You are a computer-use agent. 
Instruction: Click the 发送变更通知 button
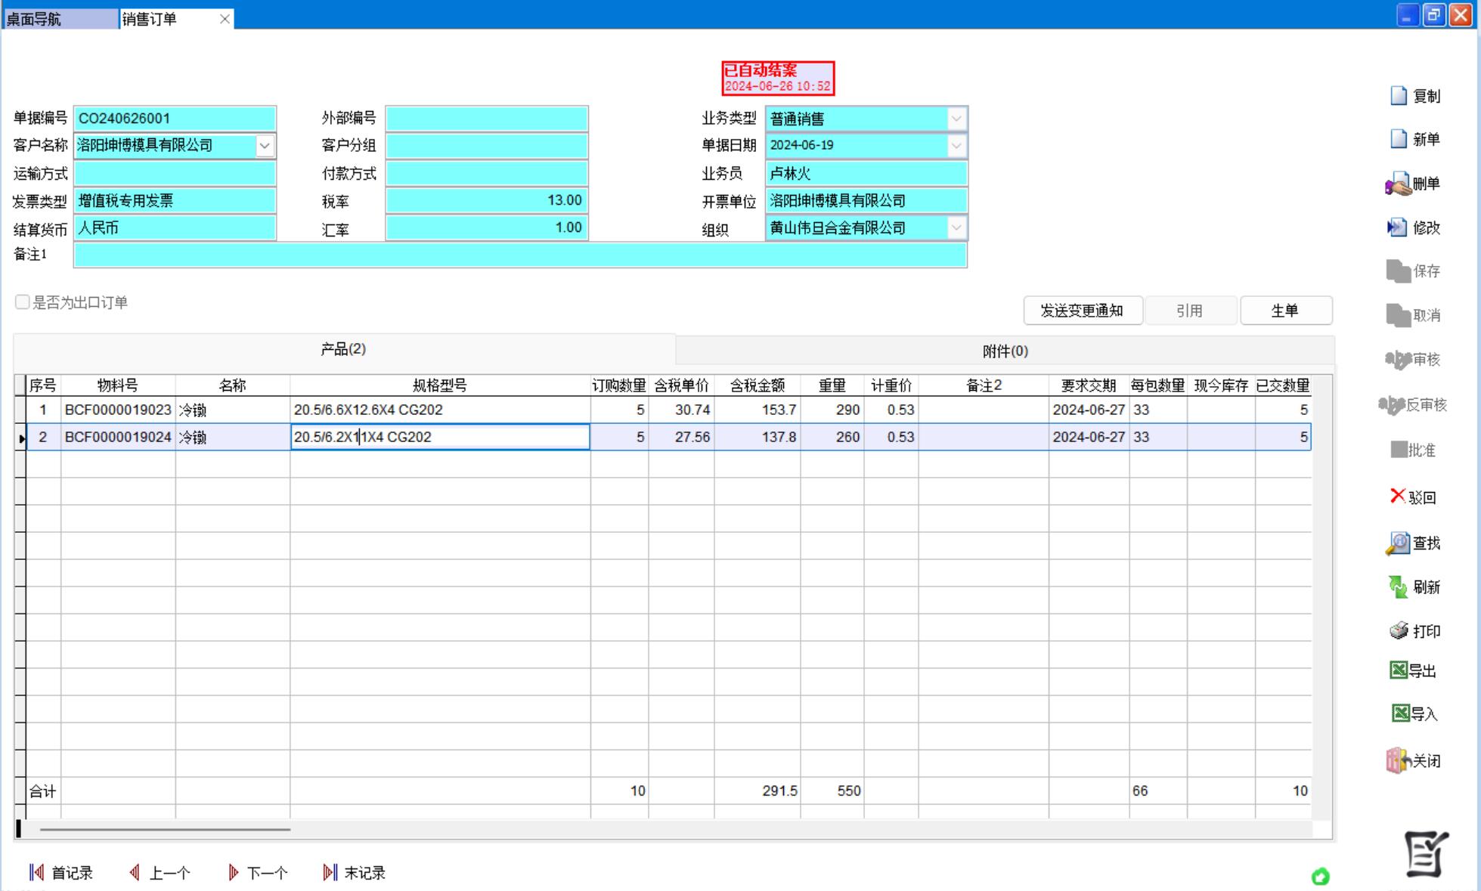pyautogui.click(x=1082, y=311)
